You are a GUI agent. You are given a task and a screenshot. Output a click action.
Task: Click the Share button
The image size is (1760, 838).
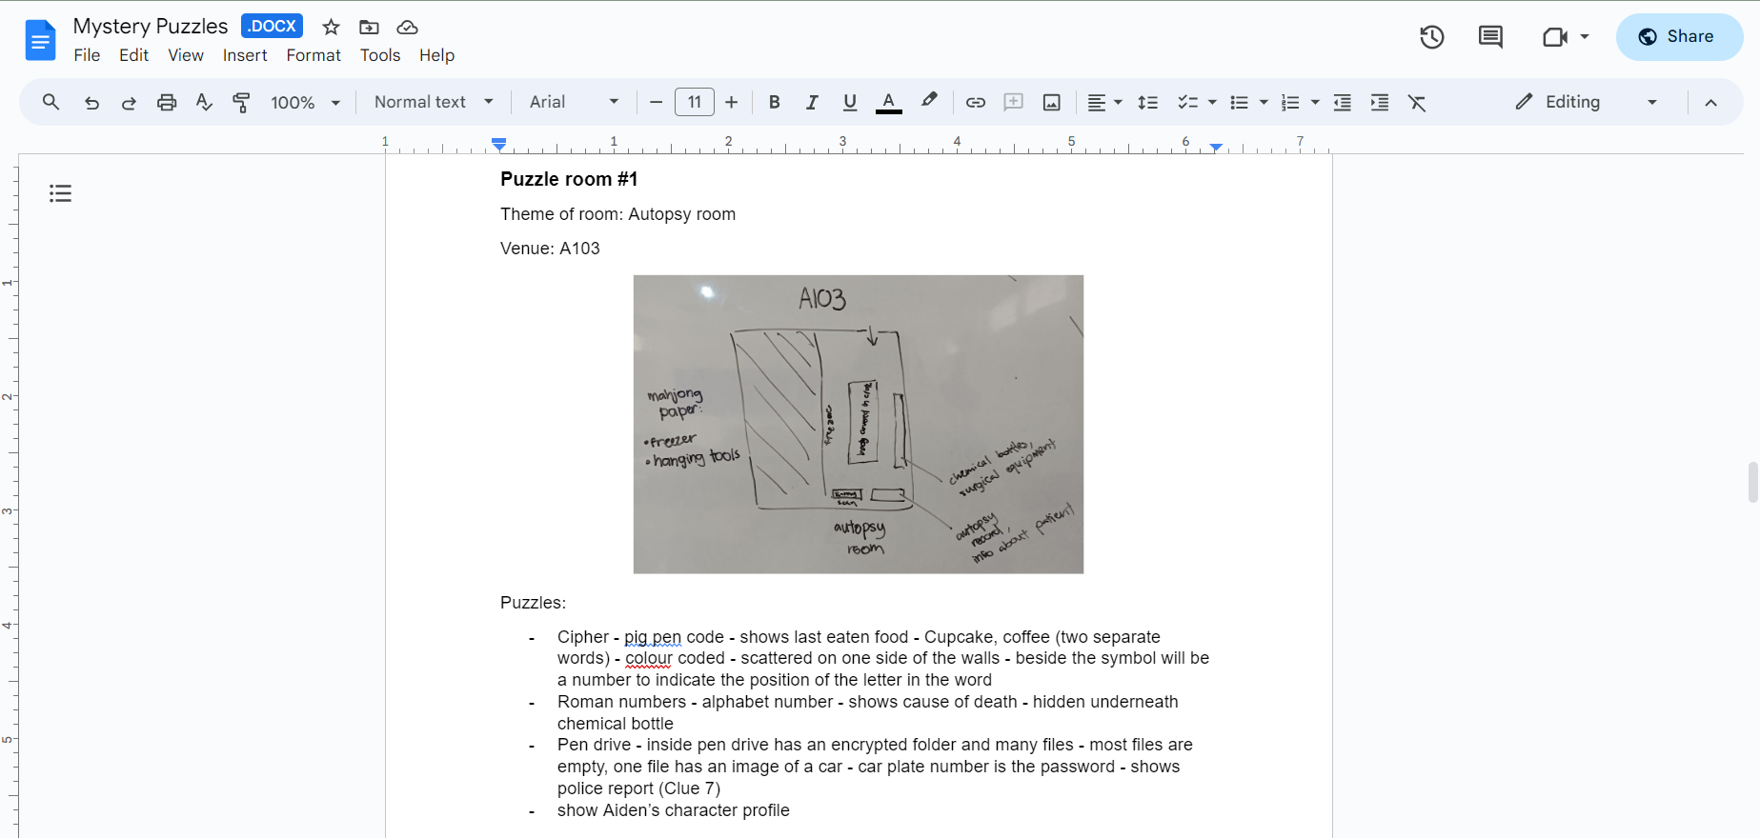pyautogui.click(x=1679, y=37)
